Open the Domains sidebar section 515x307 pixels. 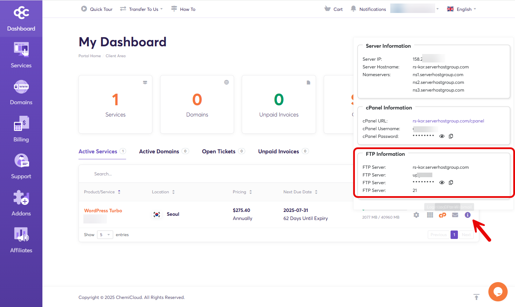21,92
